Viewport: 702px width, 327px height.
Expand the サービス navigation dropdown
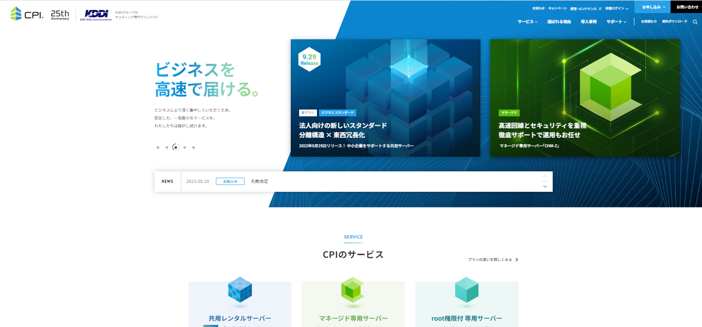pyautogui.click(x=526, y=21)
